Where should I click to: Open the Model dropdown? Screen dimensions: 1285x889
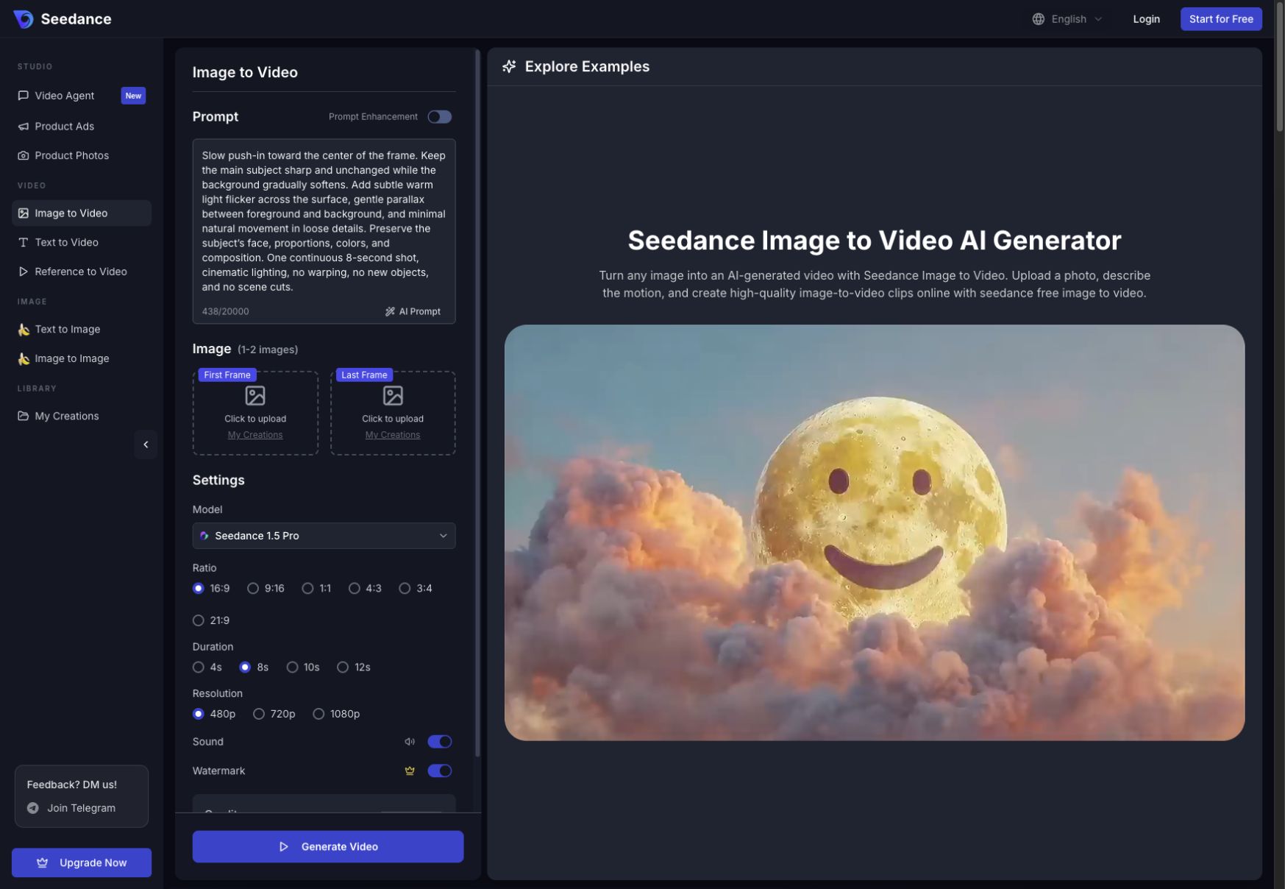coord(324,536)
